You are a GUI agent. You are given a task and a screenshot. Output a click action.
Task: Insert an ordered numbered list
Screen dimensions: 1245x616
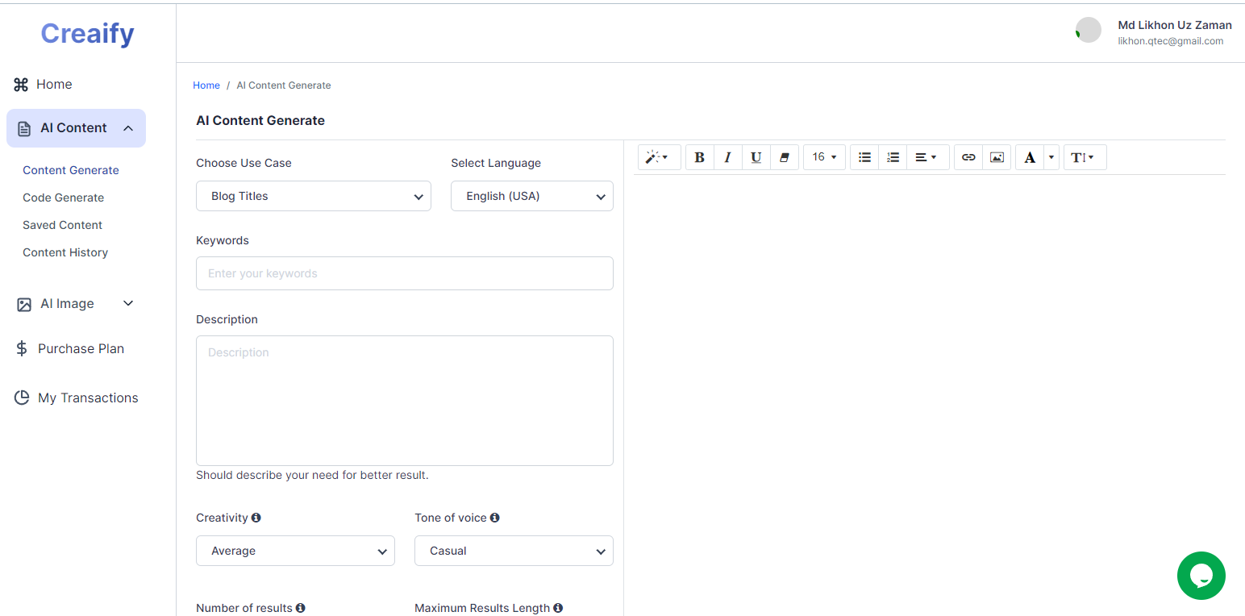click(x=893, y=157)
